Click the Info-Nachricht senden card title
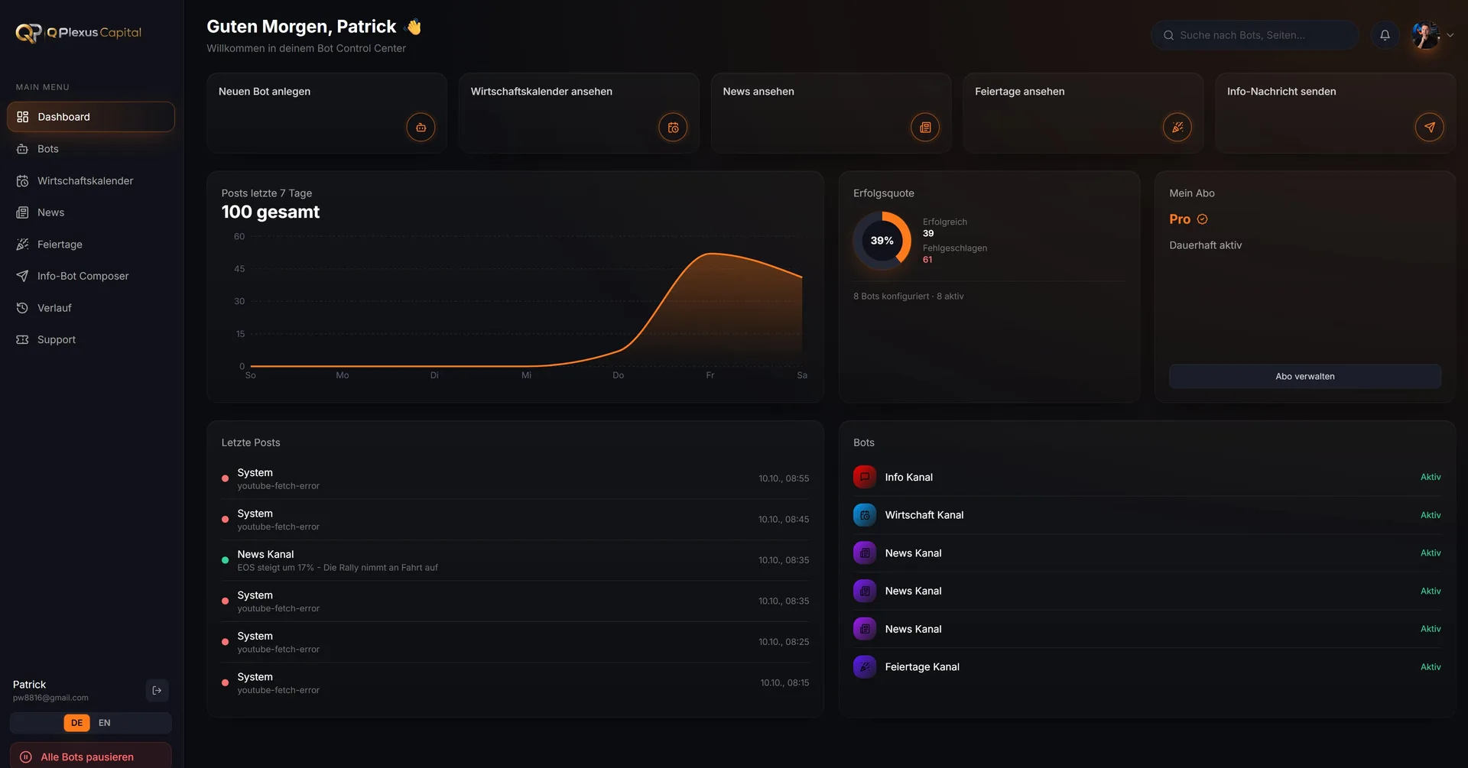This screenshot has width=1468, height=768. [x=1281, y=92]
